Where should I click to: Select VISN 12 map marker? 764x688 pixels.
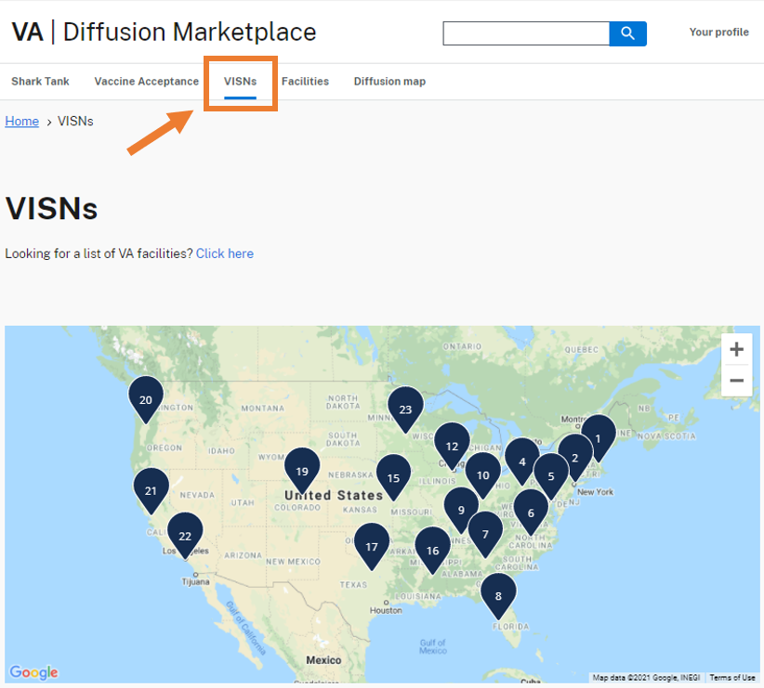(x=452, y=446)
